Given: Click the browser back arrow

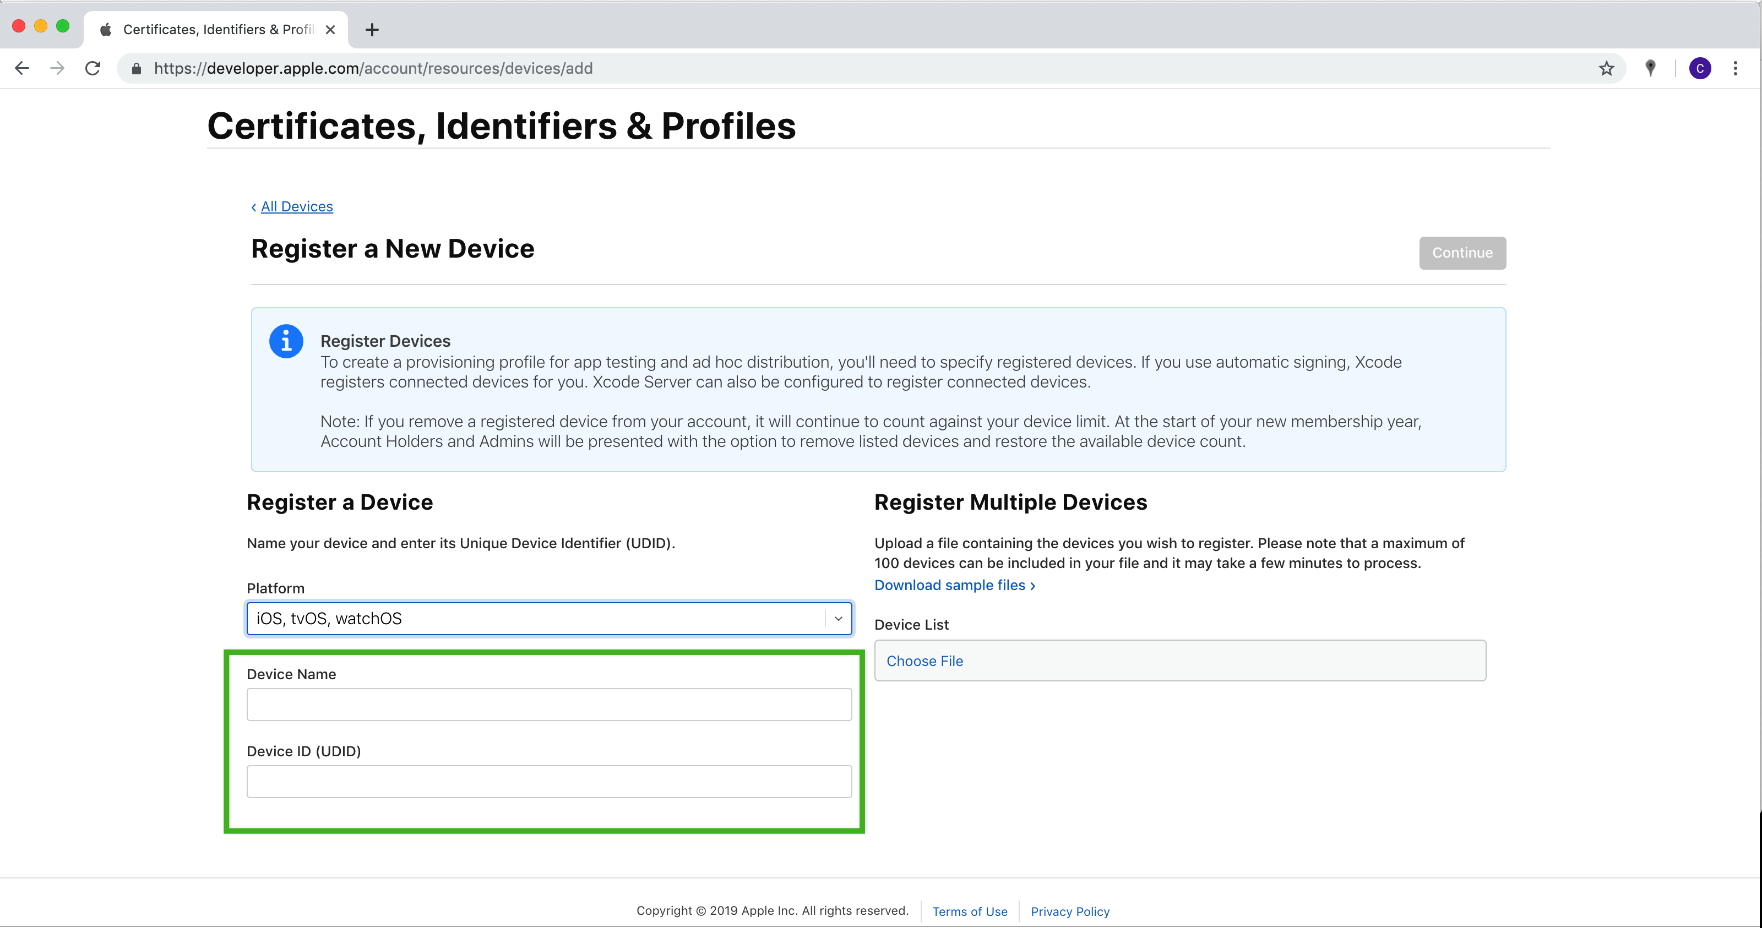Looking at the screenshot, I should pyautogui.click(x=22, y=68).
